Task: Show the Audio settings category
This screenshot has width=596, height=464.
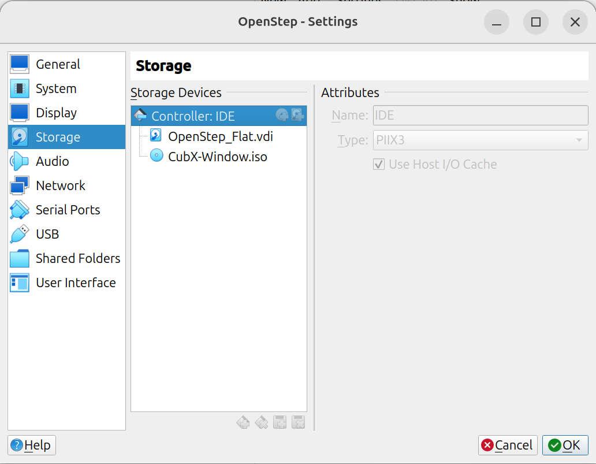Action: [52, 161]
